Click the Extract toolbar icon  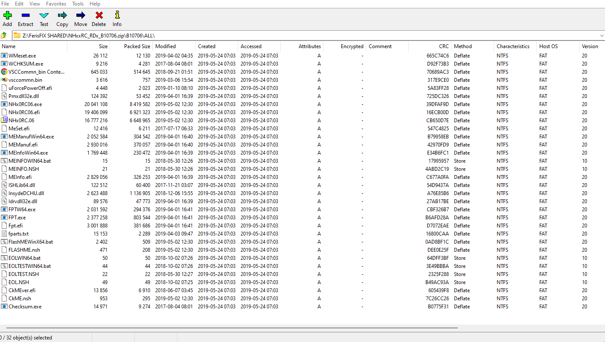point(26,16)
